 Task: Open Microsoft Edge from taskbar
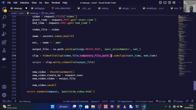[81, 107]
